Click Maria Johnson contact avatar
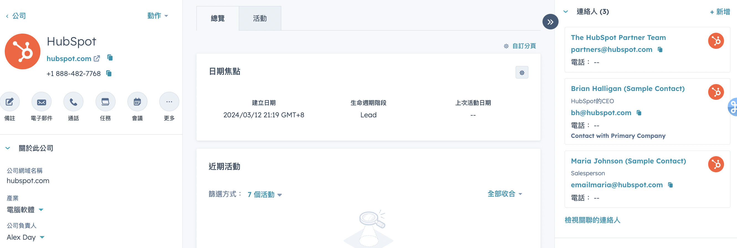The image size is (737, 248). tap(716, 164)
